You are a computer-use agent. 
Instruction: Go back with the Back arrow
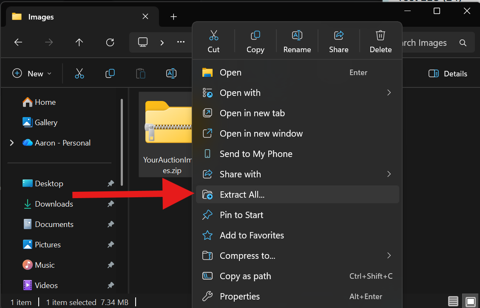[18, 42]
